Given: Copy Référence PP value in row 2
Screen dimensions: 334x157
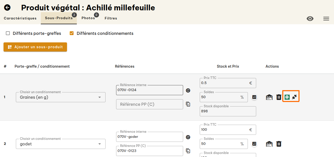Looking at the screenshot, I should (188, 151).
